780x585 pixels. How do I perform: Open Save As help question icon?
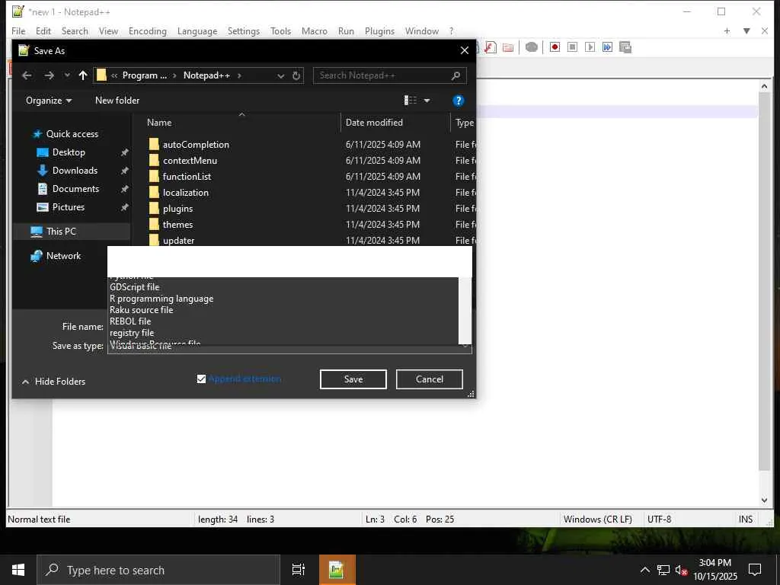click(x=458, y=101)
